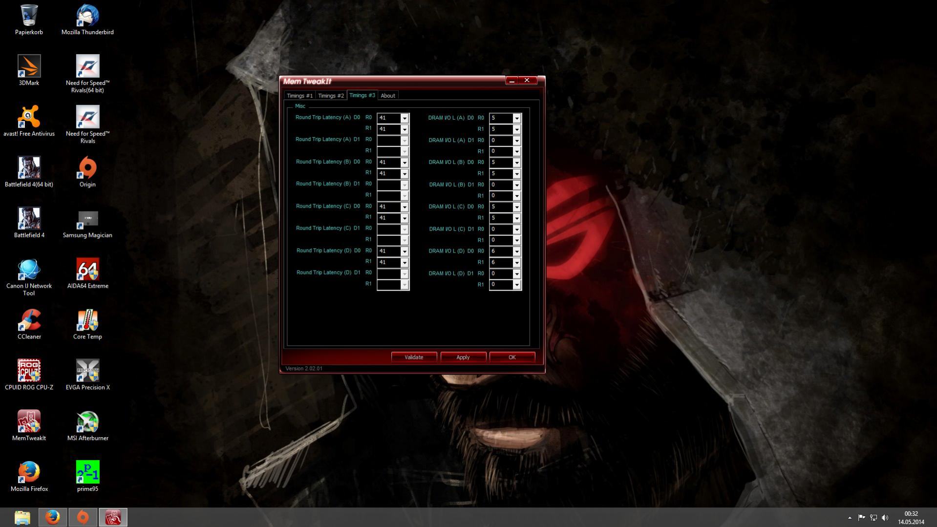Open Battlefield 4 desktop shortcut
This screenshot has width=937, height=527.
click(x=29, y=223)
